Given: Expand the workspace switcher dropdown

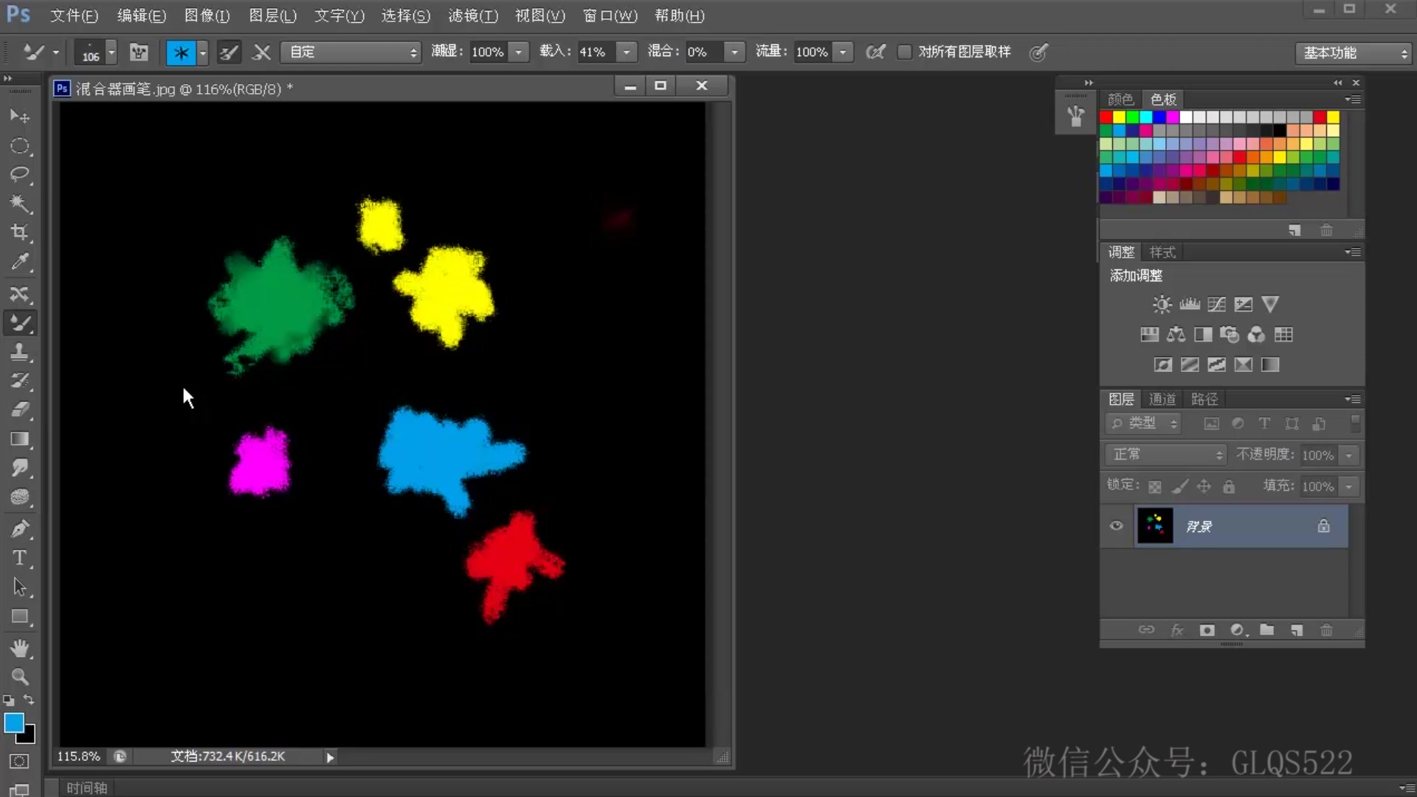Looking at the screenshot, I should [x=1354, y=53].
